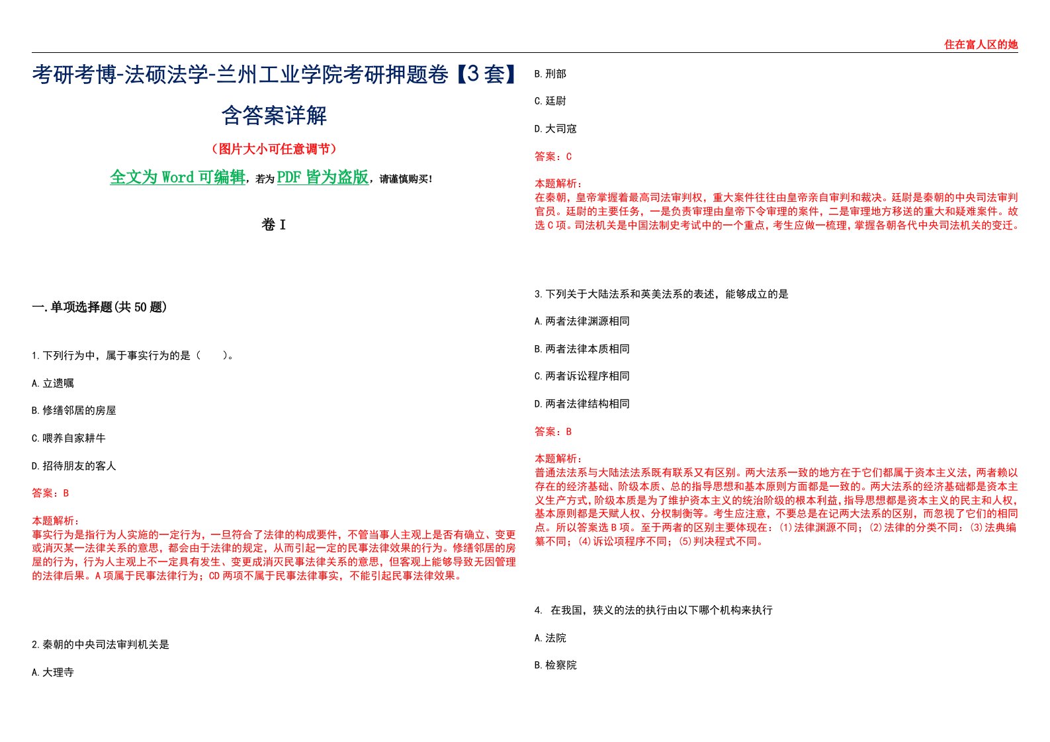Screen dimensions: 1050x742
Task: Select option A.两者法律渊源相同
Action: [582, 321]
